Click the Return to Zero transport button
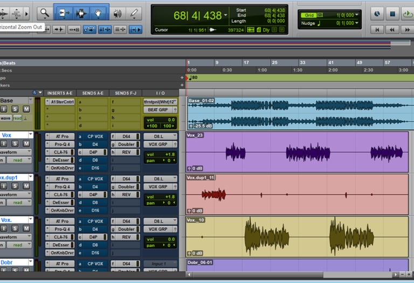 point(377,30)
